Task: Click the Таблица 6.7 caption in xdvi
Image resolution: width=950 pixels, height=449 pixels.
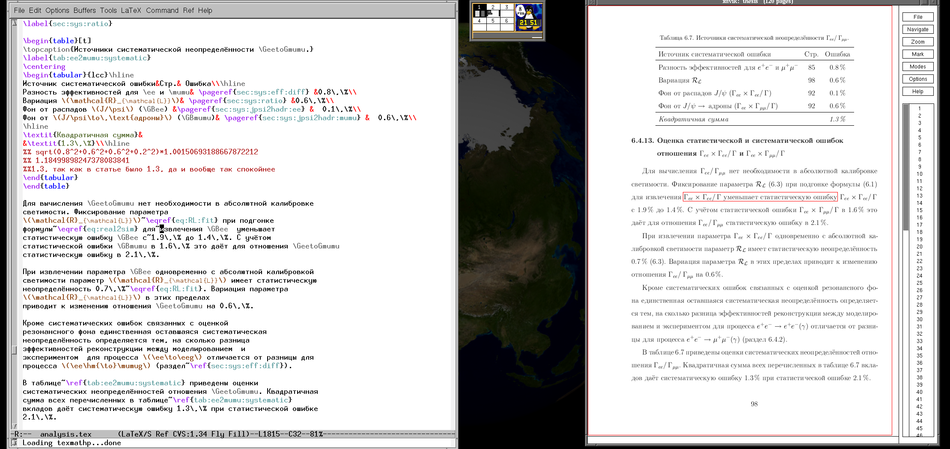Action: 754,38
